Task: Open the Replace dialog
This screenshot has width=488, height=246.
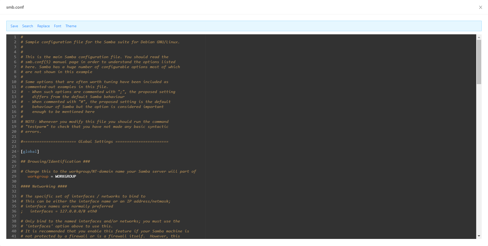Action: (43, 26)
